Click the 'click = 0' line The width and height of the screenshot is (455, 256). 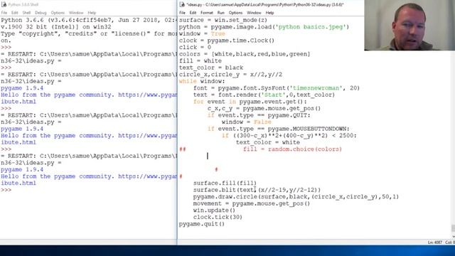[x=195, y=48]
